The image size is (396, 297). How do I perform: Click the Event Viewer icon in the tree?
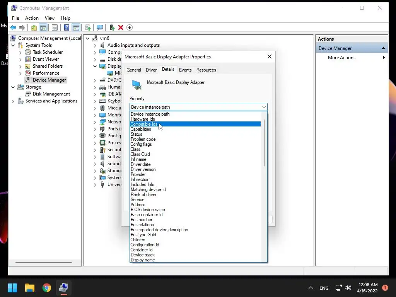[28, 59]
